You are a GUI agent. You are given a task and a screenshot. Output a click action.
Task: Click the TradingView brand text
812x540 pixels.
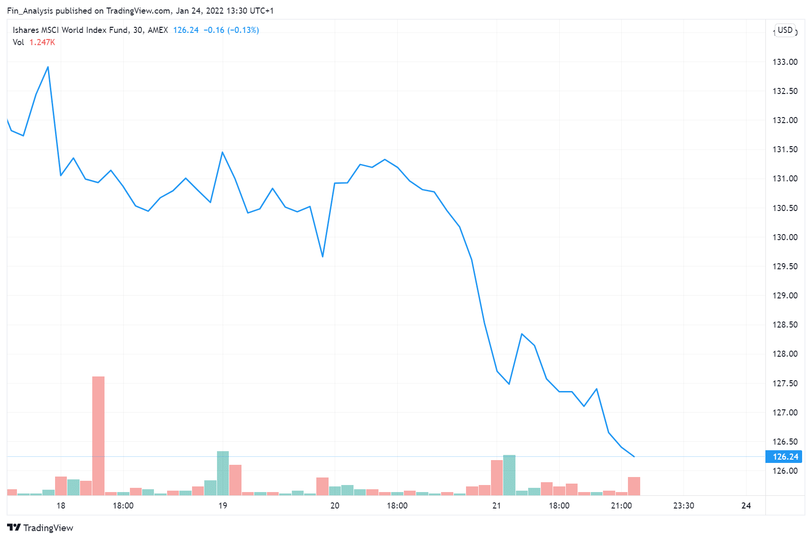[x=48, y=528]
